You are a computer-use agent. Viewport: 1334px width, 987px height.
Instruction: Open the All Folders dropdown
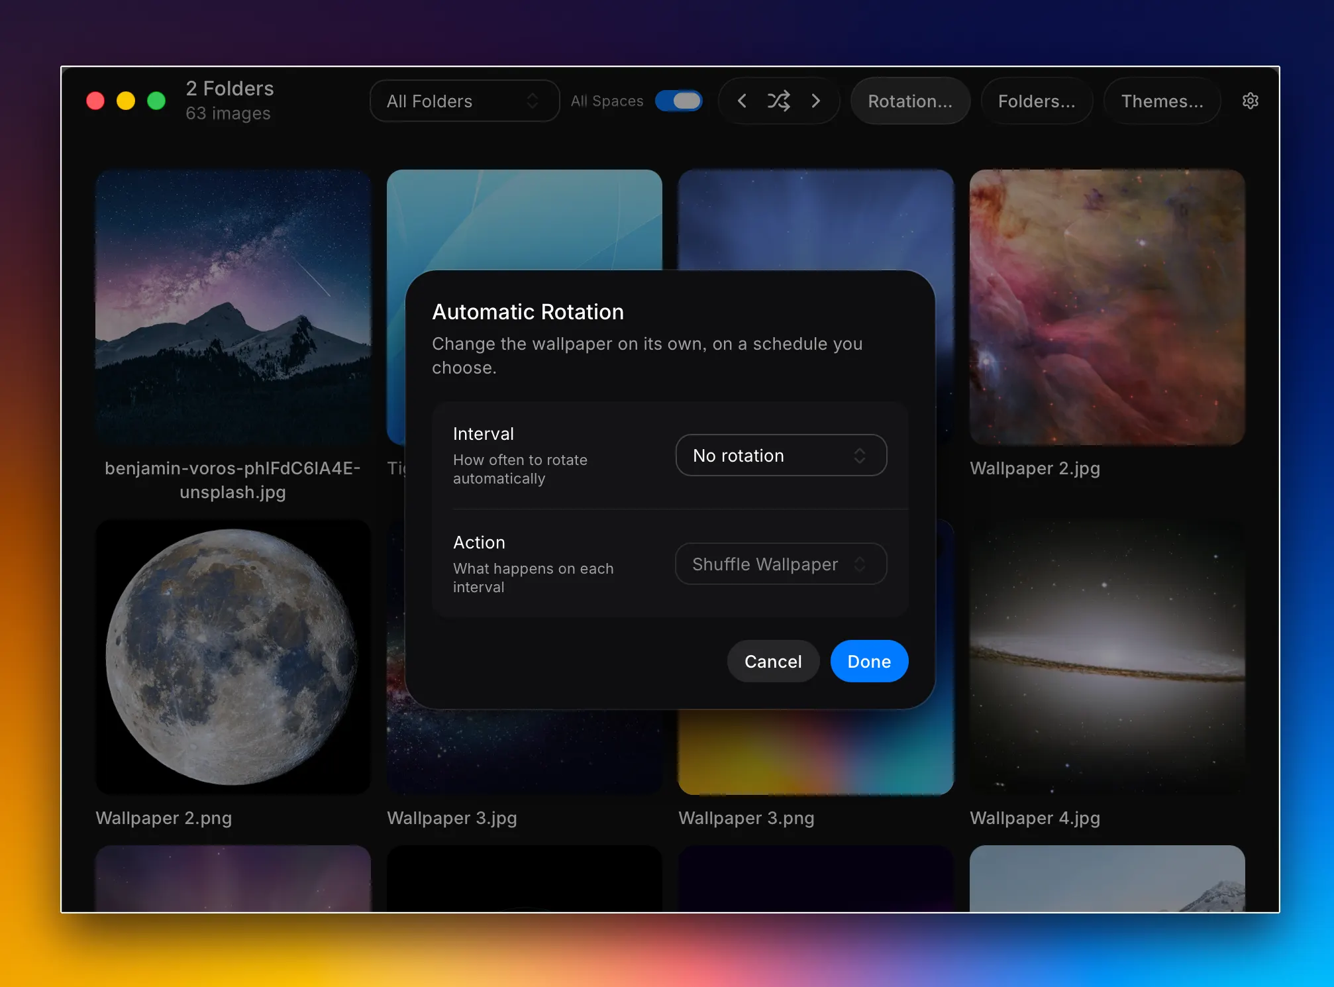(464, 101)
